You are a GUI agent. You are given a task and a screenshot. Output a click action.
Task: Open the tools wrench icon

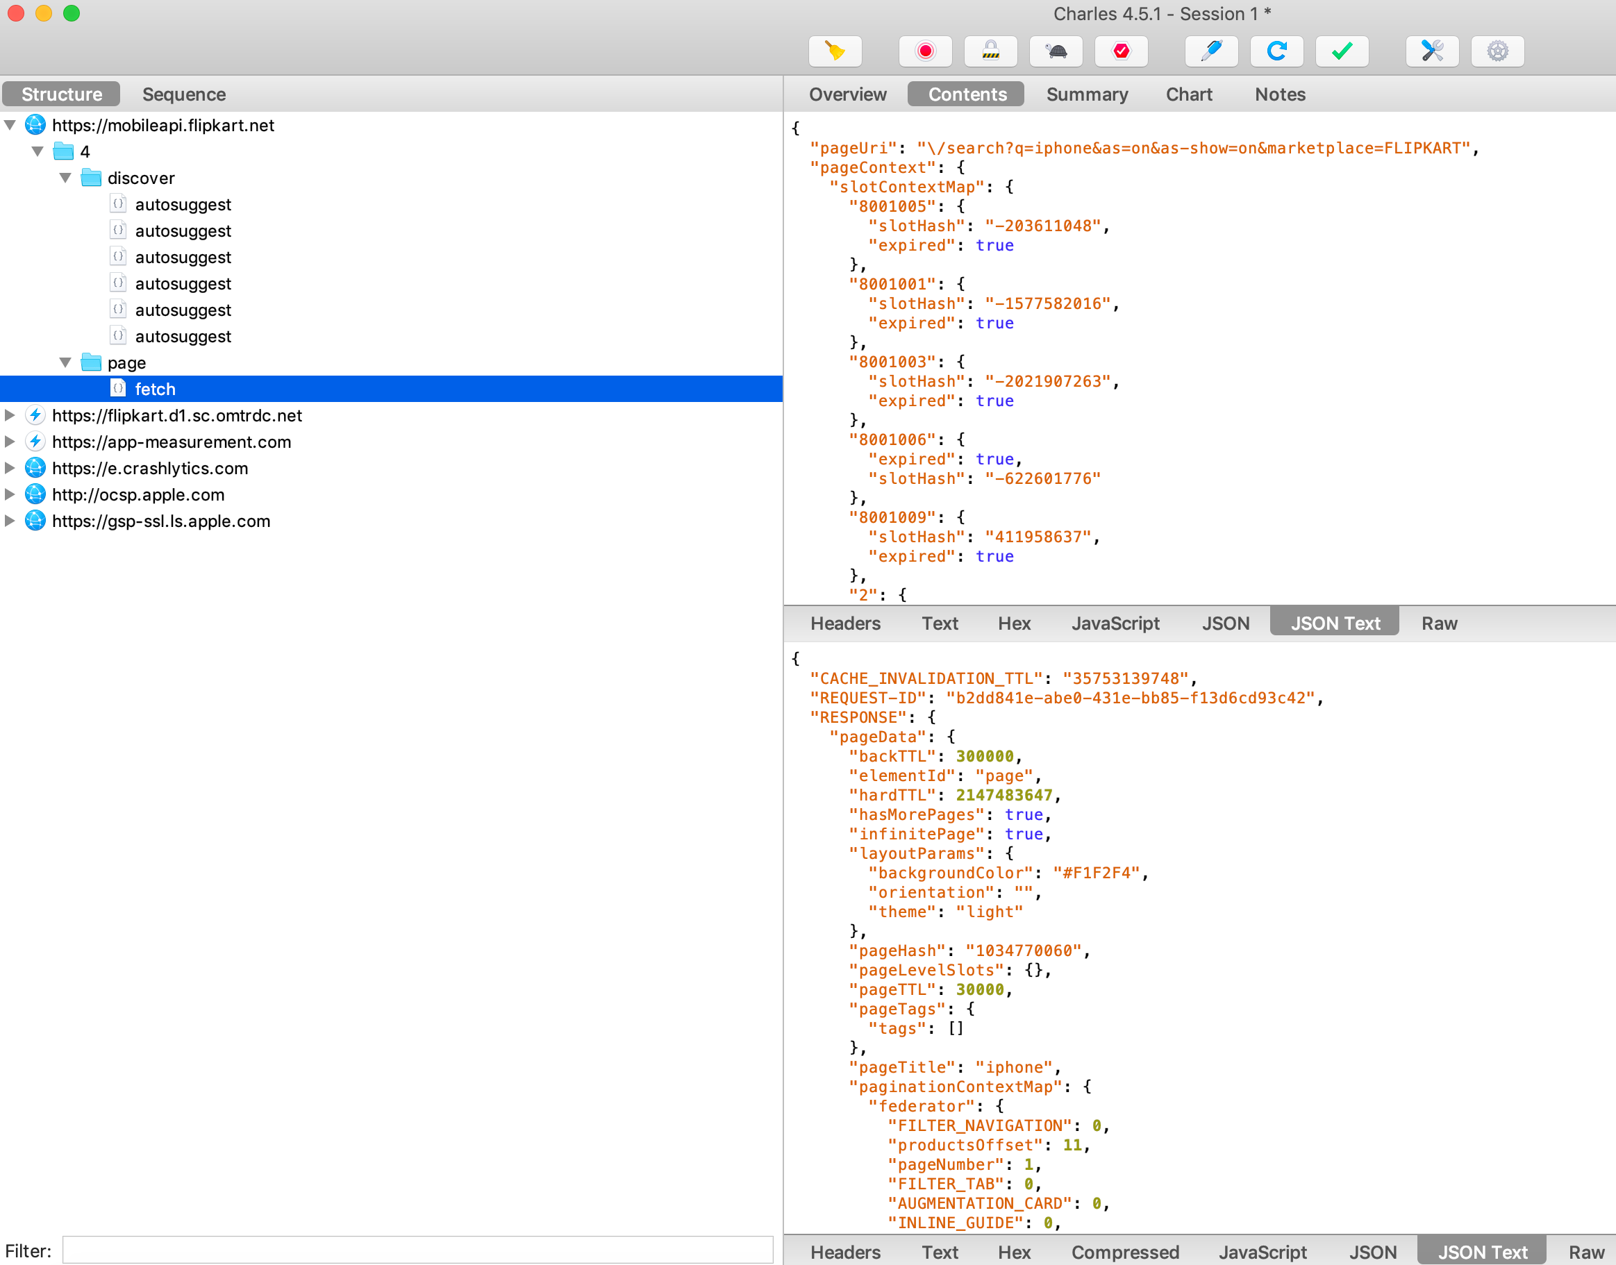pyautogui.click(x=1431, y=51)
